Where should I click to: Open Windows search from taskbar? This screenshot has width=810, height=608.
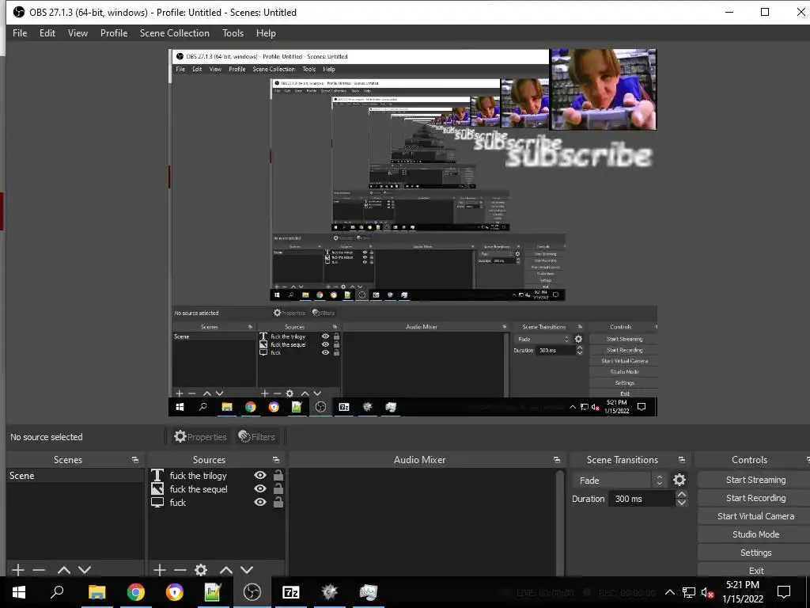(57, 592)
